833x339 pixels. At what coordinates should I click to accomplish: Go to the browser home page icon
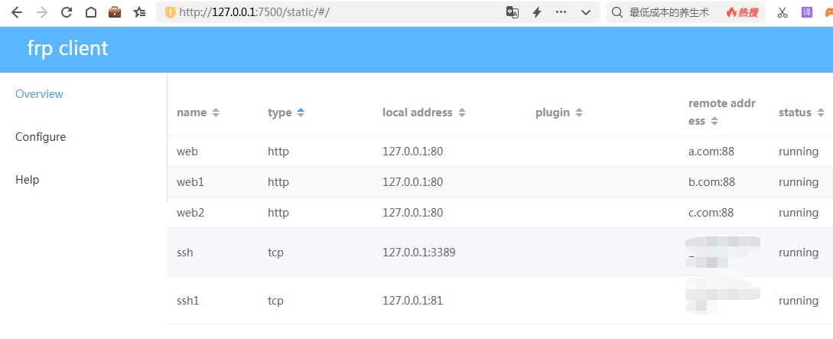coord(90,12)
